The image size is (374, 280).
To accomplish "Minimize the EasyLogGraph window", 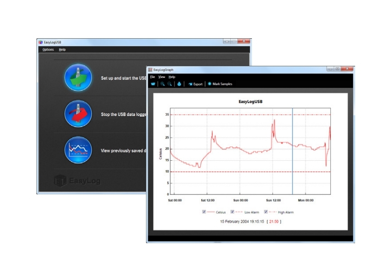I will tap(331, 69).
